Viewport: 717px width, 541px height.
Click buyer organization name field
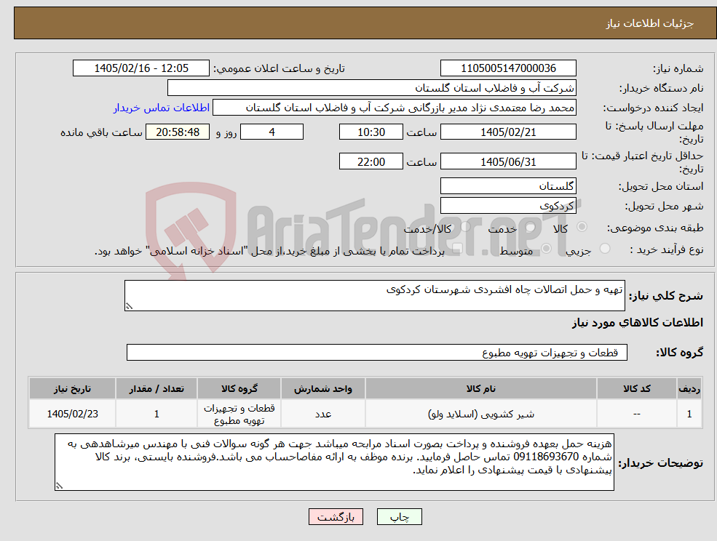pos(372,88)
